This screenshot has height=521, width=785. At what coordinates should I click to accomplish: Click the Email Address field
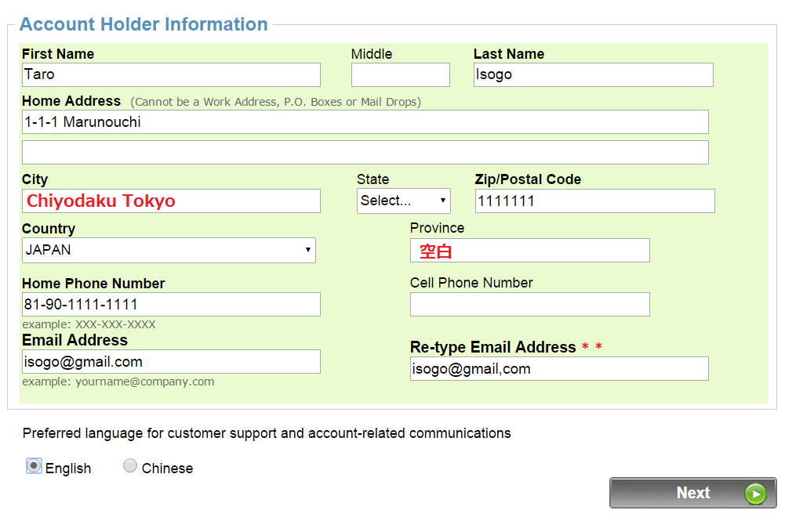(171, 361)
